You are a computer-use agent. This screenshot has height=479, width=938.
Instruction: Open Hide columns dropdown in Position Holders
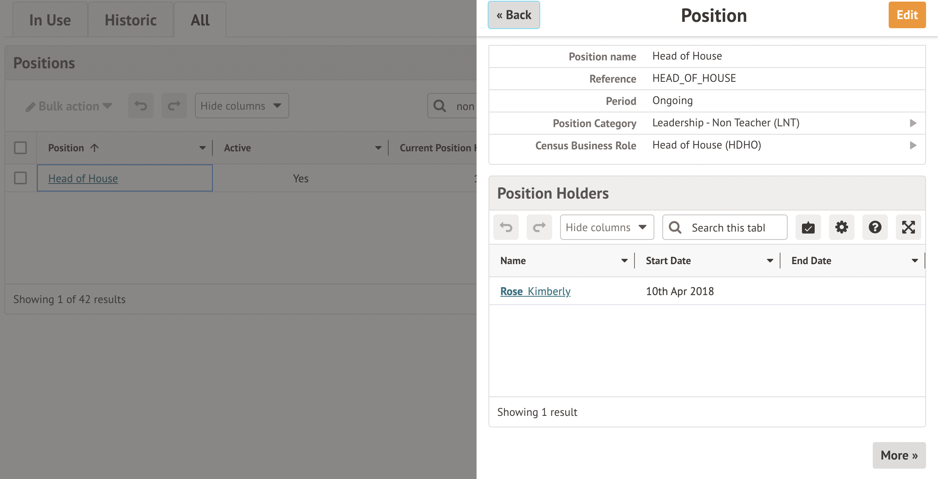[x=607, y=227]
